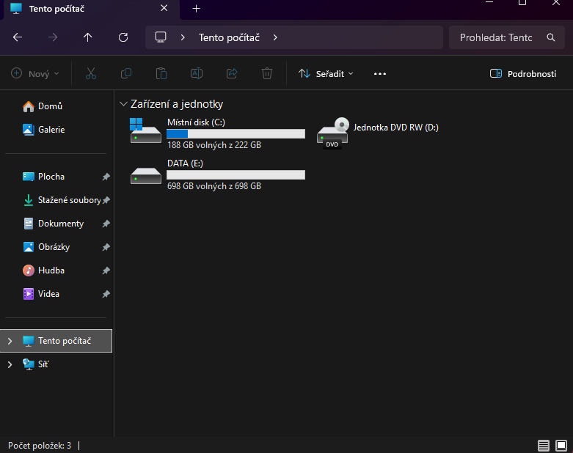Go up one folder level arrow
Viewport: 573px width, 453px height.
point(88,37)
